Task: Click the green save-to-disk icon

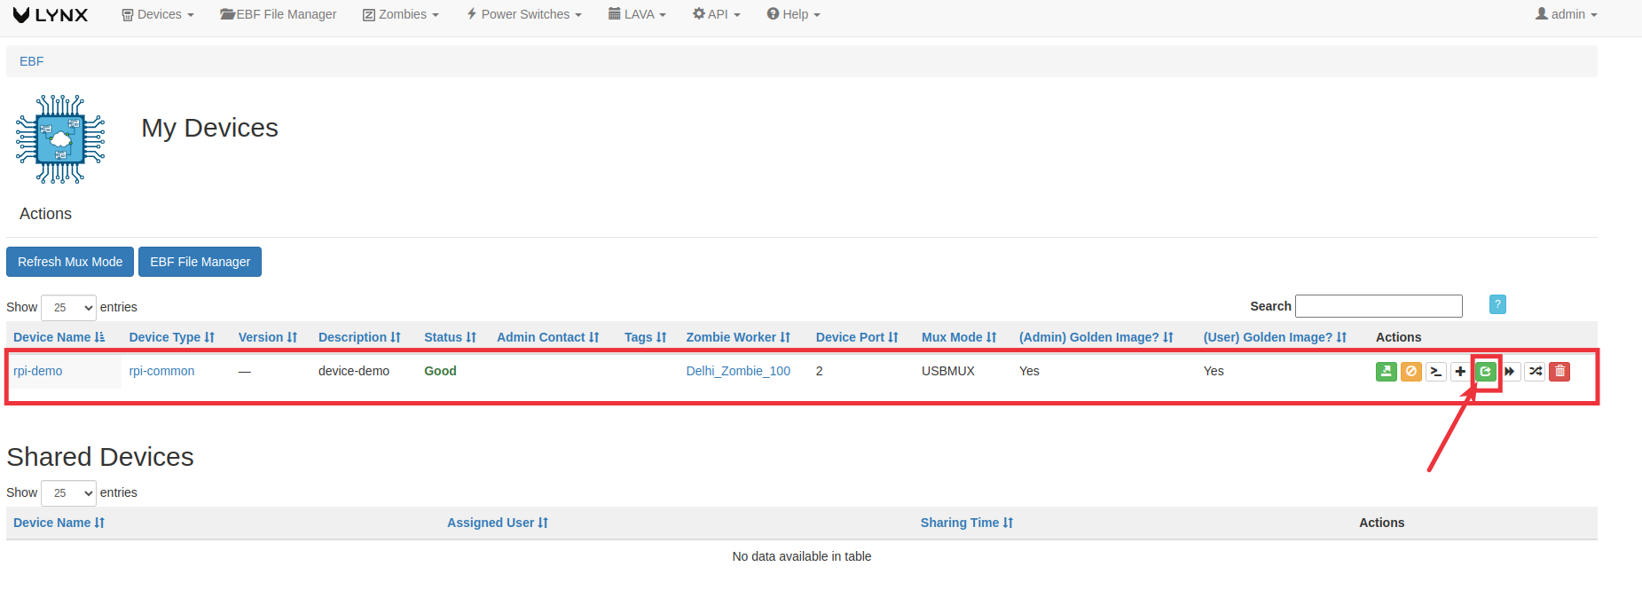Action: [x=1386, y=371]
